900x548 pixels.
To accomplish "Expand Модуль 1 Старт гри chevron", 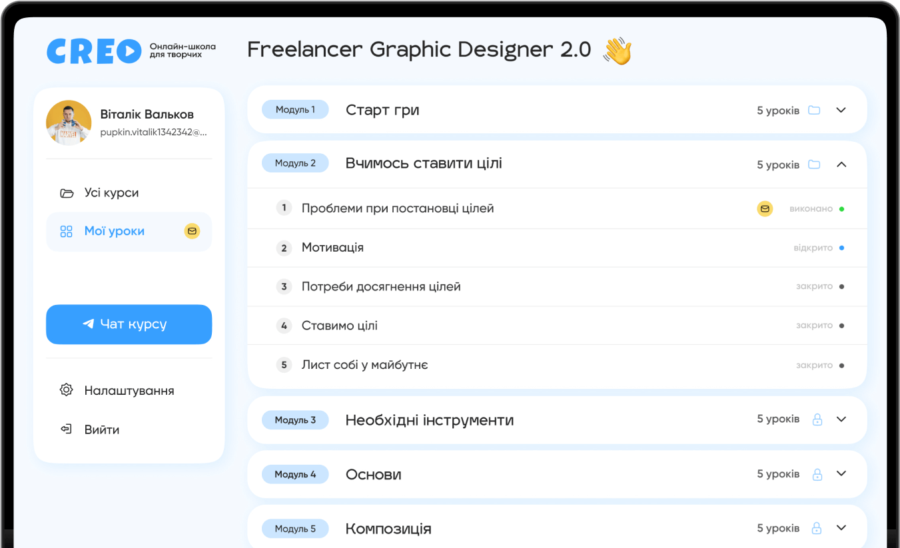I will coord(841,111).
